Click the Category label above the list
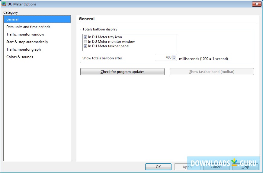263x173 pixels. coord(10,12)
